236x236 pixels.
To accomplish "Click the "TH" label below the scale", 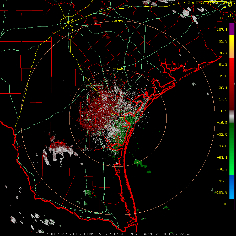I will pos(225,204).
